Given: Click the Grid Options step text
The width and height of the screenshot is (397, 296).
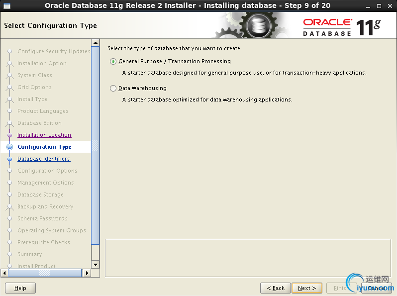Looking at the screenshot, I should pyautogui.click(x=34, y=87).
